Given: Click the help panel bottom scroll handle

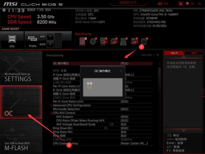Looking at the screenshot, I should coord(184,131).
